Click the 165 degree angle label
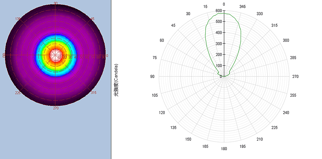Image resolution: width=322 pixels, height=159 pixels. 205,146
